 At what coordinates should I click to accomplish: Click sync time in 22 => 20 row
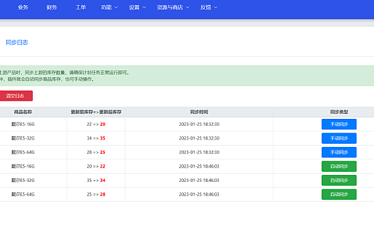[199, 124]
